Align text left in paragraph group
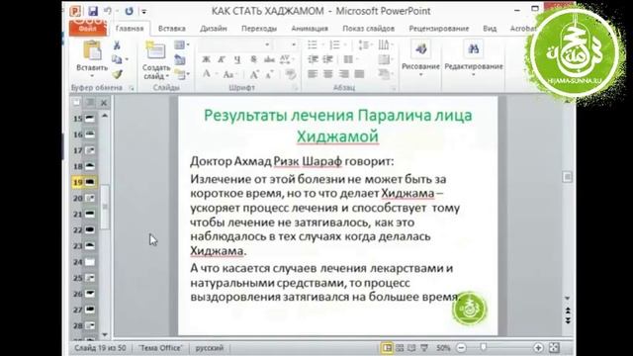This screenshot has width=633, height=356. pyautogui.click(x=313, y=74)
